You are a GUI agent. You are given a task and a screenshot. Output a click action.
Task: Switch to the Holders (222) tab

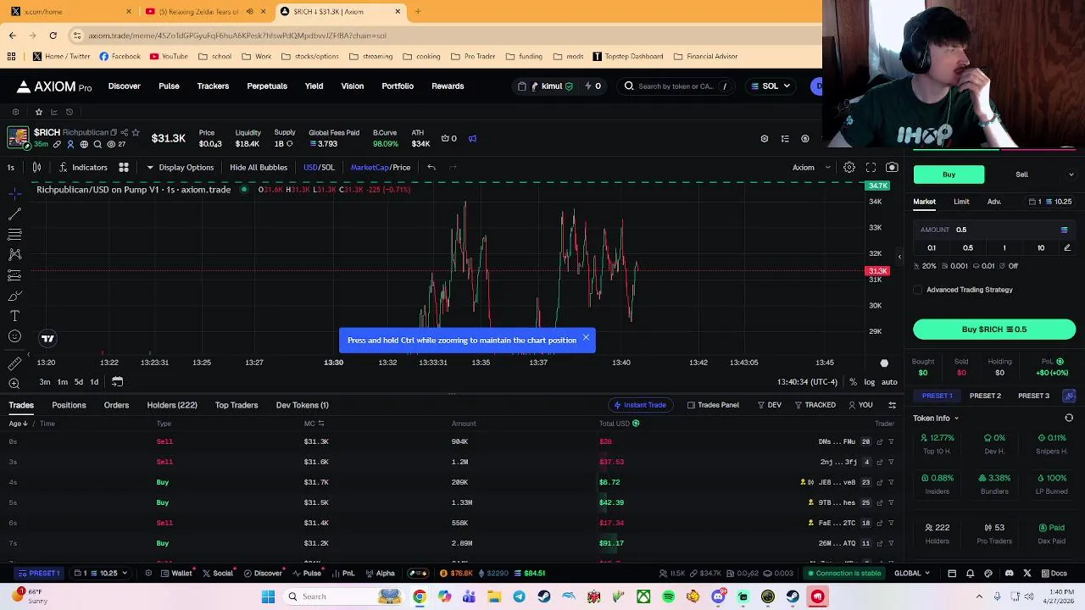point(172,405)
